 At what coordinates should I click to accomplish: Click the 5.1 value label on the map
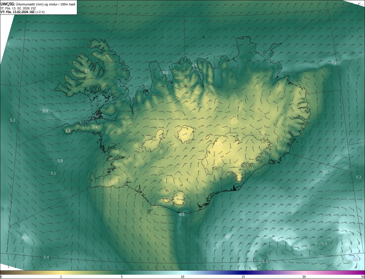click(53, 173)
